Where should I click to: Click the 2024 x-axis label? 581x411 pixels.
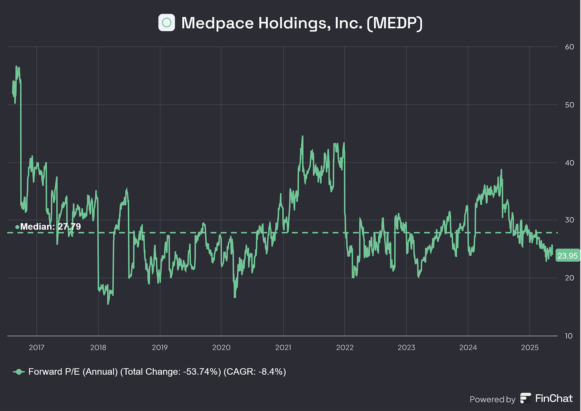(x=468, y=348)
